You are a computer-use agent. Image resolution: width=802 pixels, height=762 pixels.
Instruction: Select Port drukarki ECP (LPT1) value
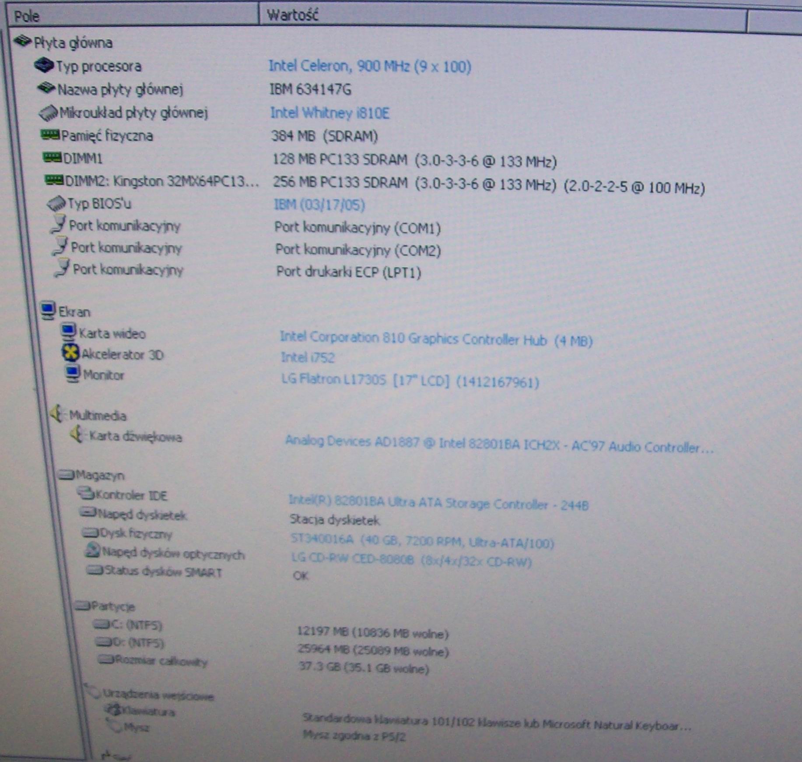click(349, 272)
